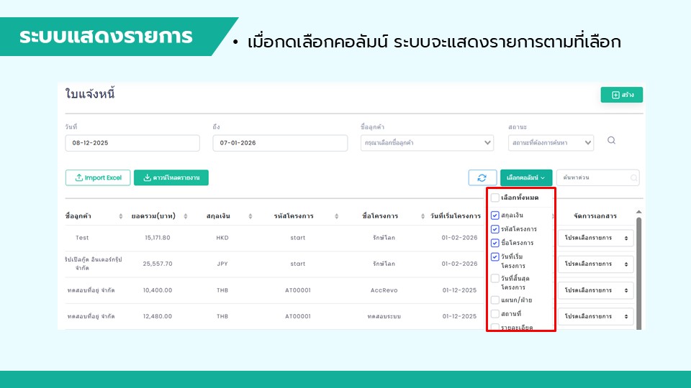Click the refresh icon button
This screenshot has width=691, height=388.
click(482, 177)
